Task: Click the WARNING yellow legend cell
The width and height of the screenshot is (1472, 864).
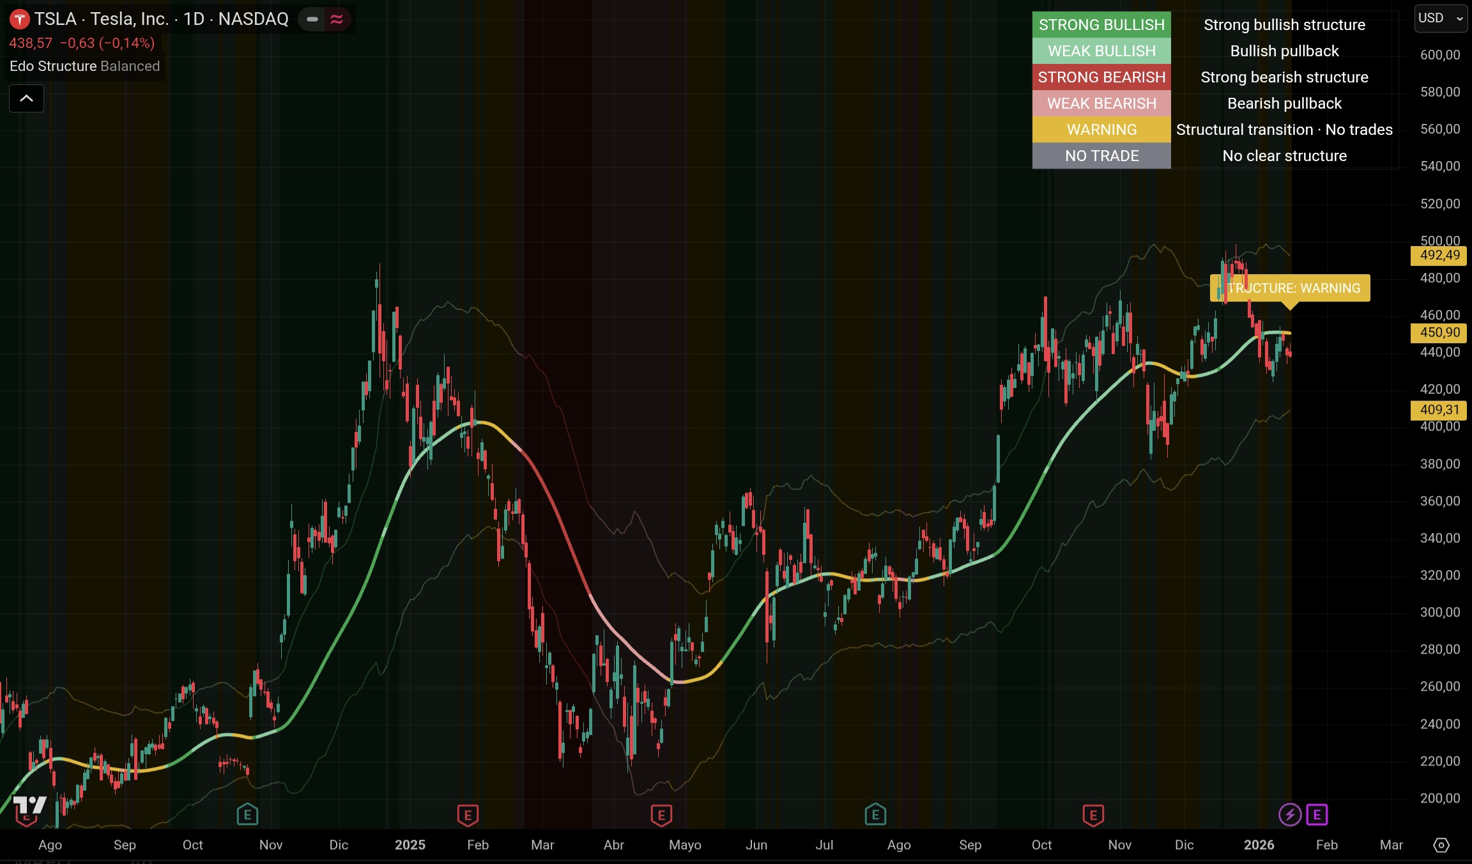Action: click(1101, 130)
